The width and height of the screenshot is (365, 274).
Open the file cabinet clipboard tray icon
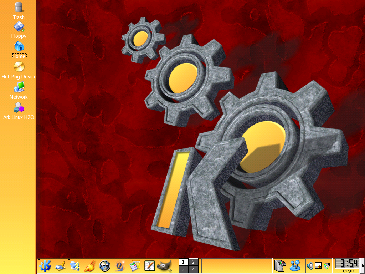coord(280,266)
